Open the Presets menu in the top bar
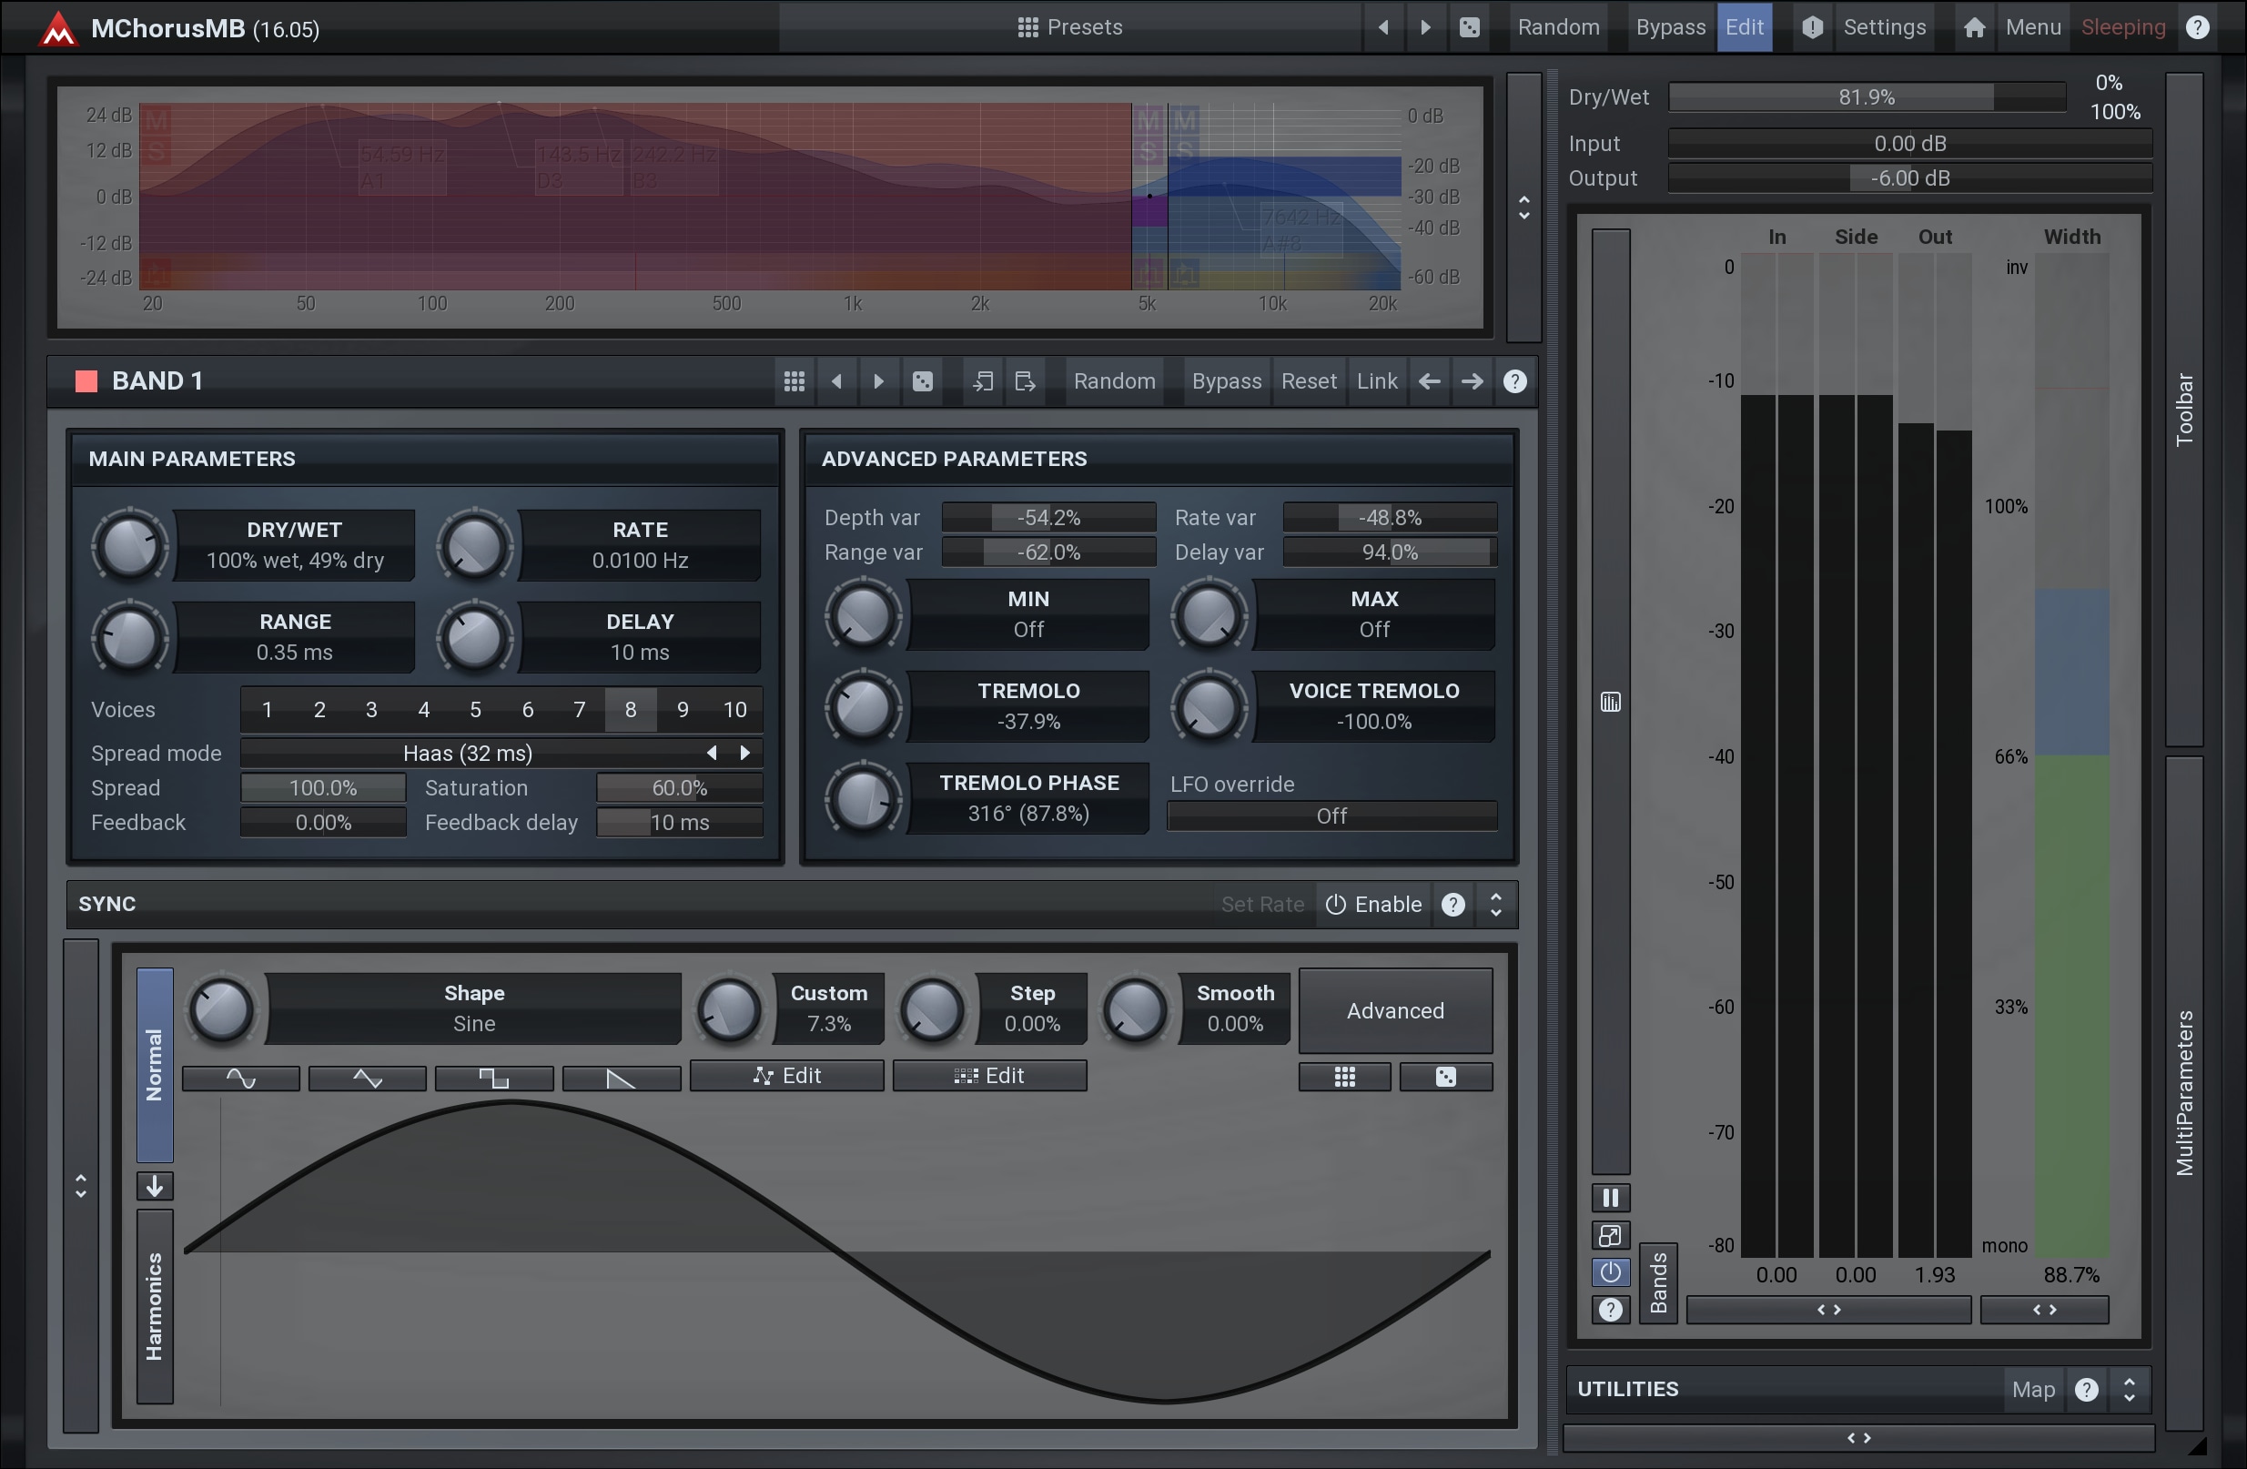2247x1469 pixels. click(x=1069, y=27)
